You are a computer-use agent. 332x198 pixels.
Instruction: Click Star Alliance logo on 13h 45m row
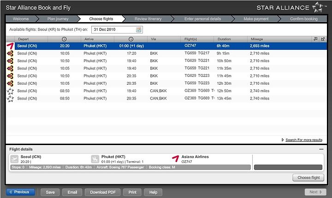click(10, 99)
